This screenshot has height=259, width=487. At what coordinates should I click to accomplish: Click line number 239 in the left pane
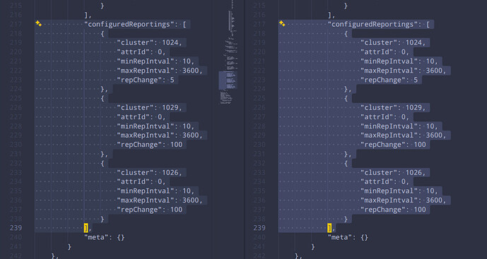16,228
